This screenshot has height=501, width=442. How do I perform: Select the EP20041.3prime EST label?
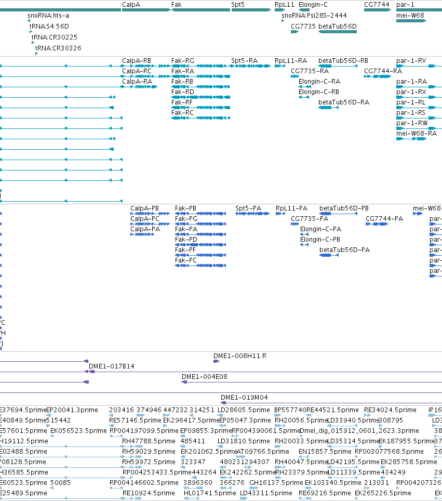pos(72,410)
